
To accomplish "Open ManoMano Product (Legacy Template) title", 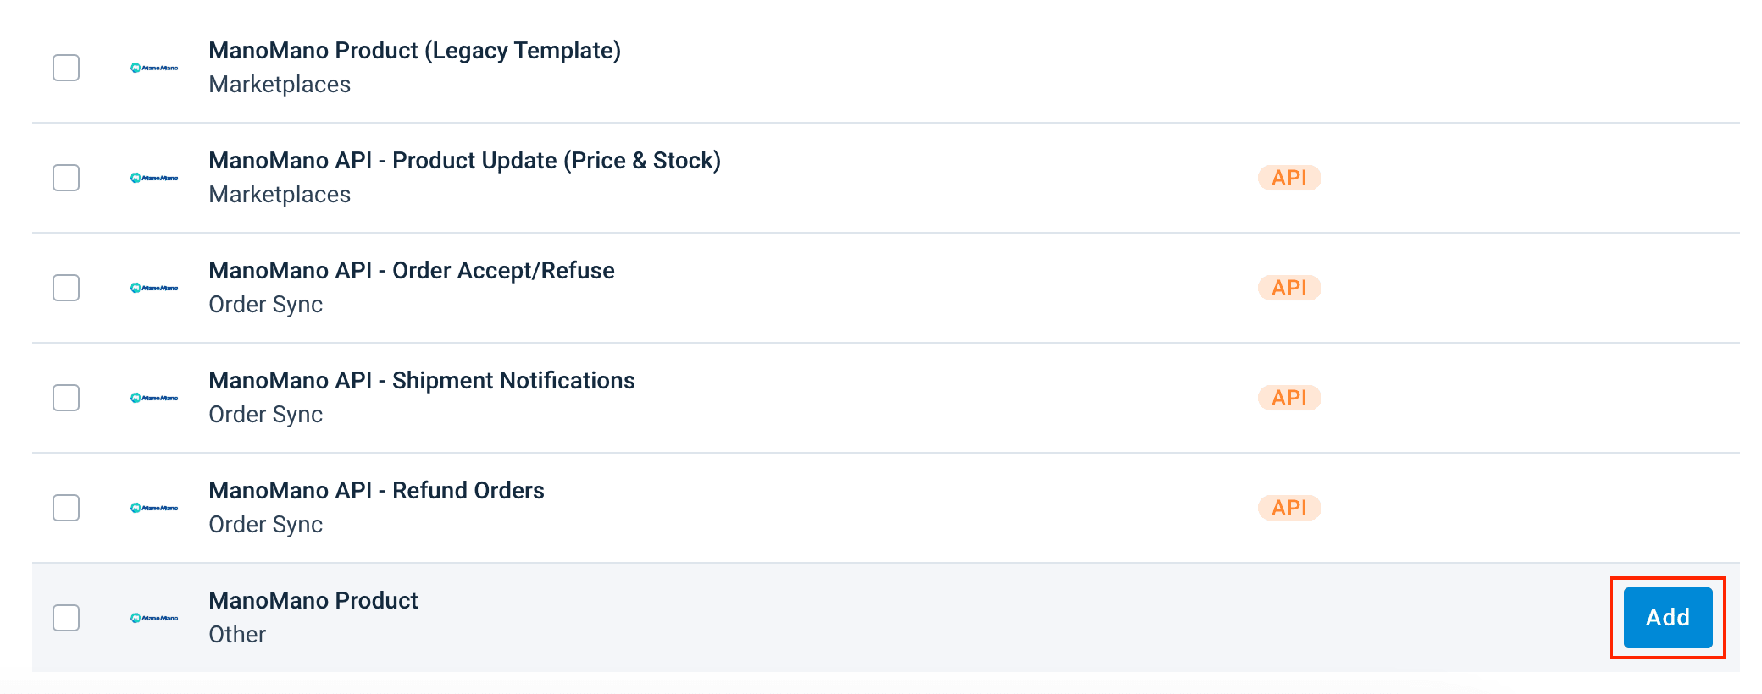I will [414, 51].
